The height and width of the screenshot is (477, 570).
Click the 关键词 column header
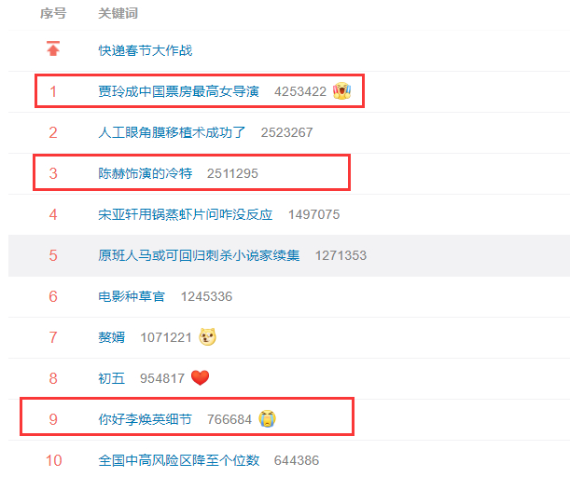(118, 13)
